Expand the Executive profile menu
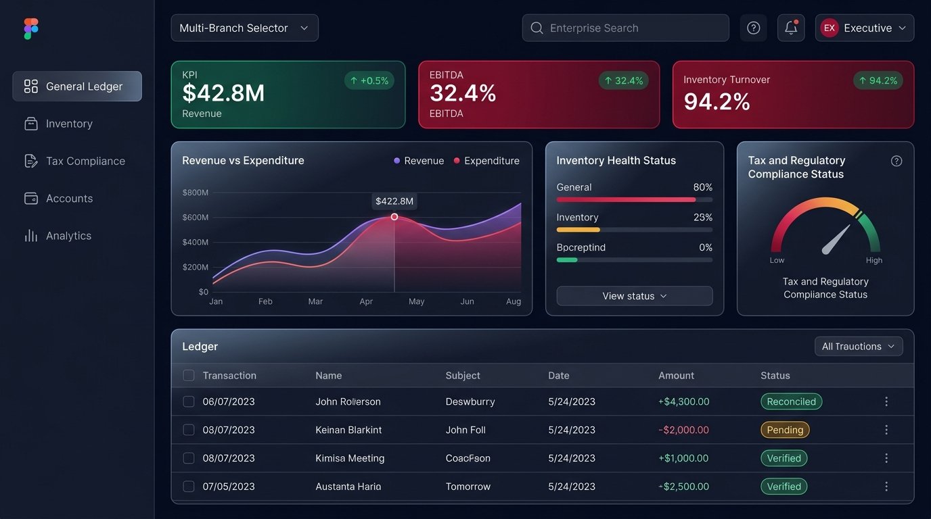 865,28
